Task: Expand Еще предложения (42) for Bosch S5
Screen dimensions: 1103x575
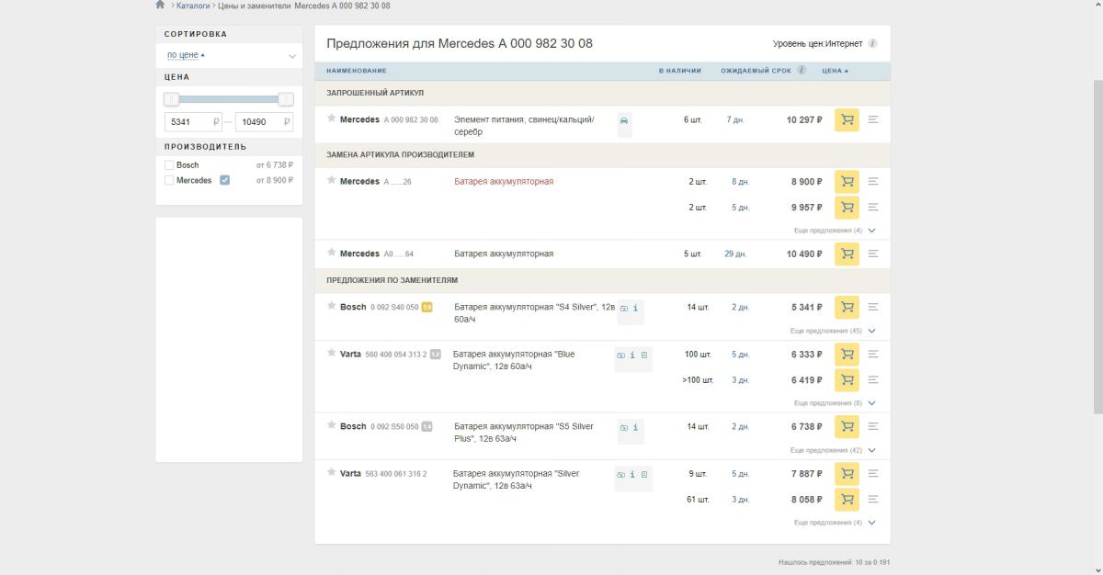Action: pyautogui.click(x=833, y=450)
